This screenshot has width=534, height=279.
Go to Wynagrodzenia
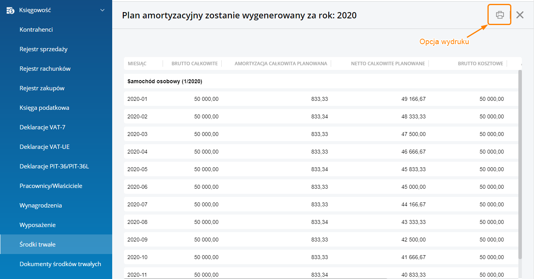41,206
